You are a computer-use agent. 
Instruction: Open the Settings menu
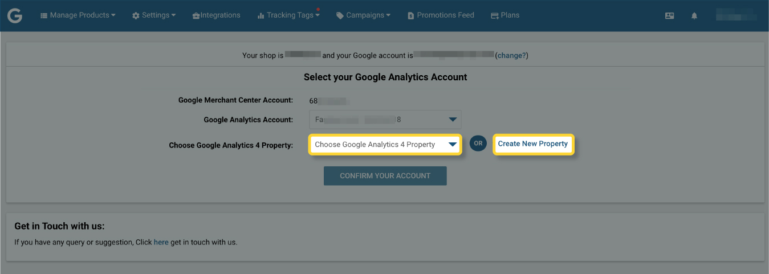pos(154,15)
